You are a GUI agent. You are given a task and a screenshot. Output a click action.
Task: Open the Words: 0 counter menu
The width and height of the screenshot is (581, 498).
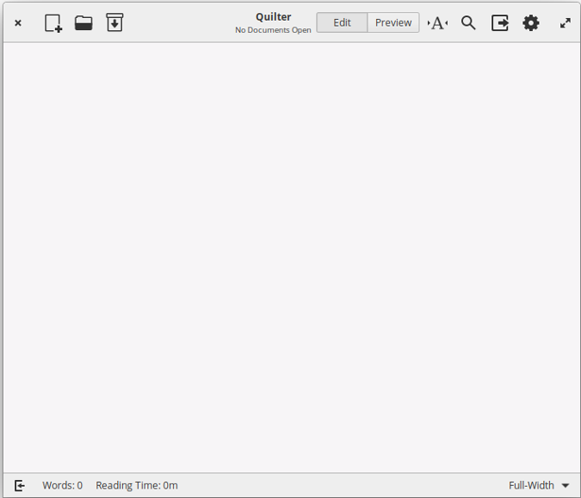click(x=63, y=485)
